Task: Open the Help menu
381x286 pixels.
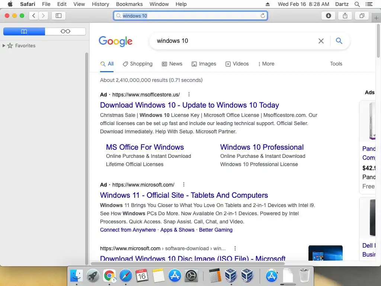Action: tap(181, 4)
